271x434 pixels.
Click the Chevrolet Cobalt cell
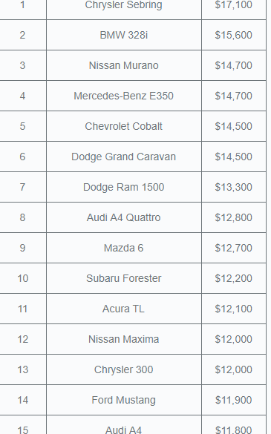pos(124,127)
